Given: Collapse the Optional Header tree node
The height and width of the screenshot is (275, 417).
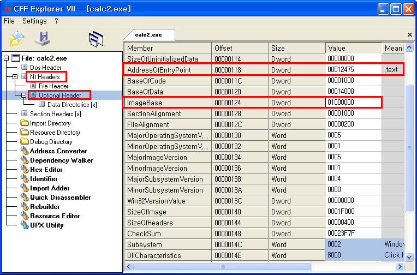Looking at the screenshot, I should [24, 95].
